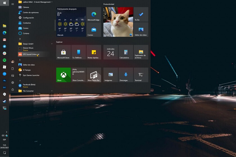Click the Explorar group heading
This screenshot has height=157, width=236.
59,42
